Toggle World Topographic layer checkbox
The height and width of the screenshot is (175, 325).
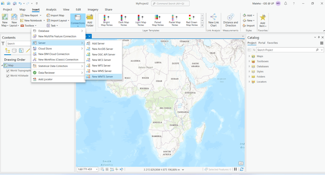point(7,71)
